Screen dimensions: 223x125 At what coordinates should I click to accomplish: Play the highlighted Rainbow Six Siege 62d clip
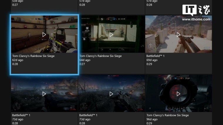tap(44, 34)
